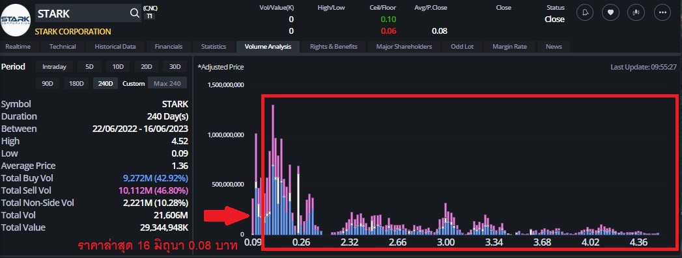Click the Status Close label
The image size is (682, 258).
(554, 19)
